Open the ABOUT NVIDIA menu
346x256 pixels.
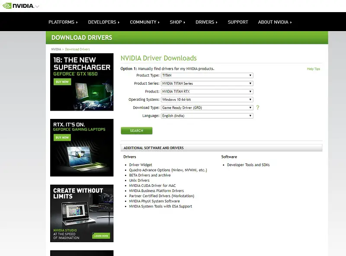click(275, 22)
